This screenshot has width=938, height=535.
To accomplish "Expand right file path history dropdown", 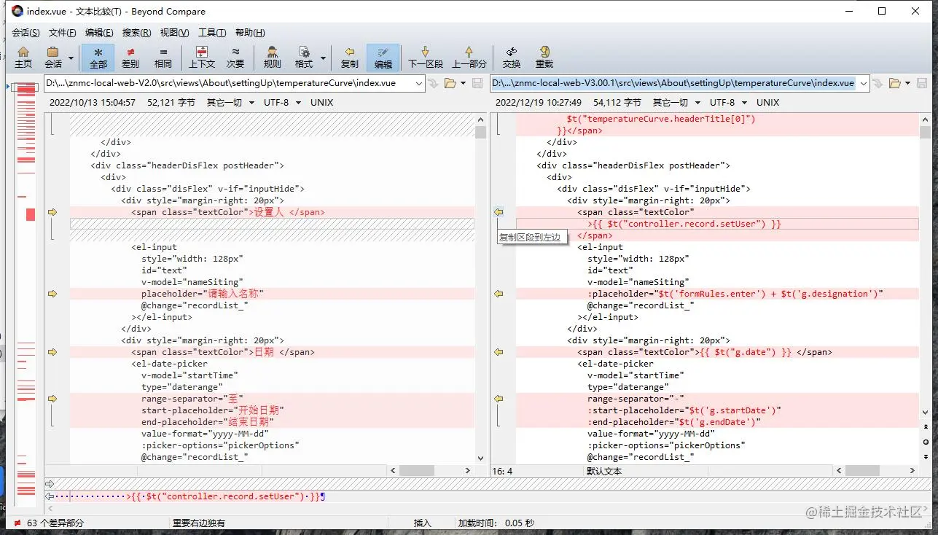I will pyautogui.click(x=864, y=83).
